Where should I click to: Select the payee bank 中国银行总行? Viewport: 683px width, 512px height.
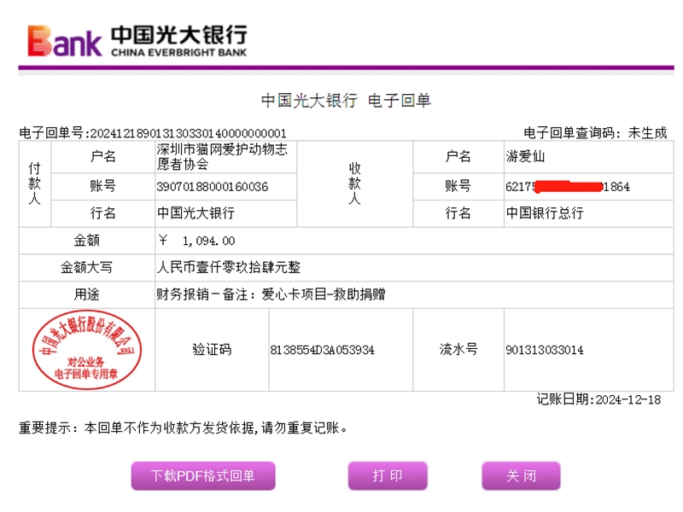point(545,212)
